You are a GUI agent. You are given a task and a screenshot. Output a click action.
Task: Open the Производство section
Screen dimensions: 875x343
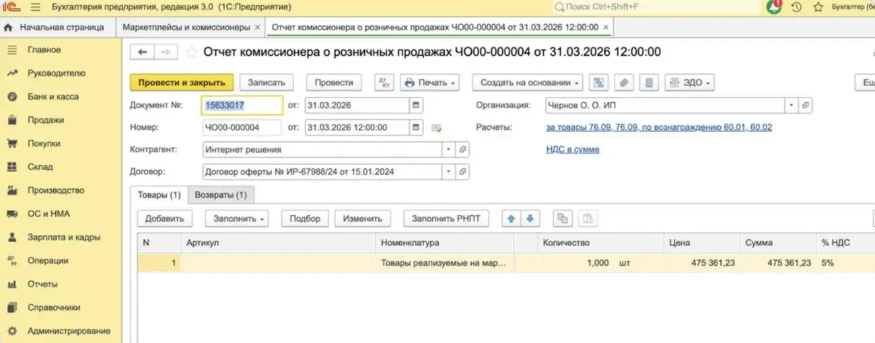click(x=56, y=190)
